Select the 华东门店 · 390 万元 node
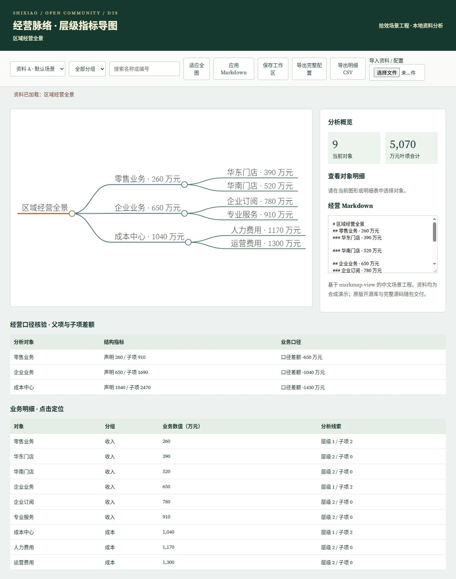This screenshot has width=456, height=579. click(x=260, y=173)
